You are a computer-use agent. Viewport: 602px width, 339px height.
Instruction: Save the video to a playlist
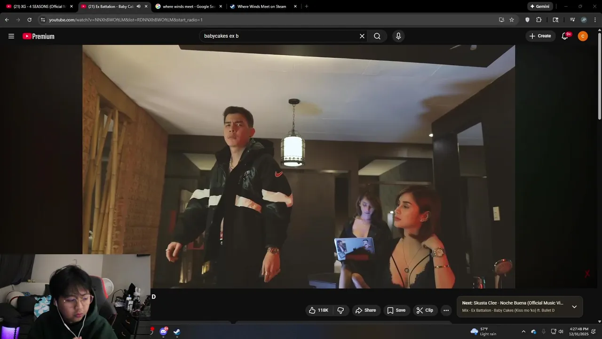click(x=396, y=310)
